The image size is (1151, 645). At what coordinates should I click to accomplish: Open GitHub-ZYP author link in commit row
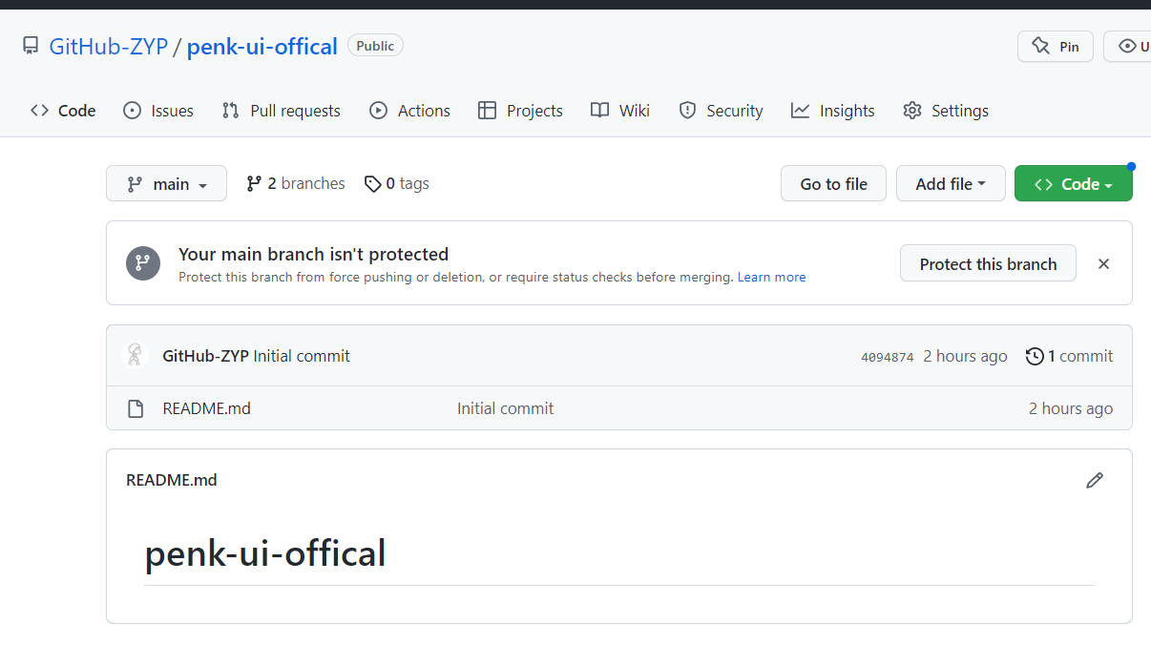[x=206, y=356]
